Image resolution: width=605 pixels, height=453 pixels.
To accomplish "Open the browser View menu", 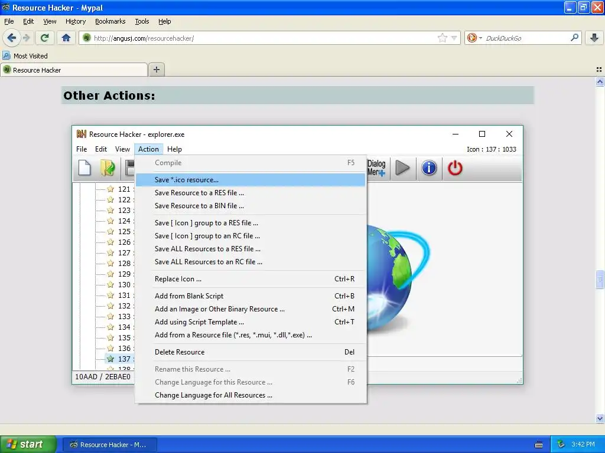I will (x=50, y=21).
